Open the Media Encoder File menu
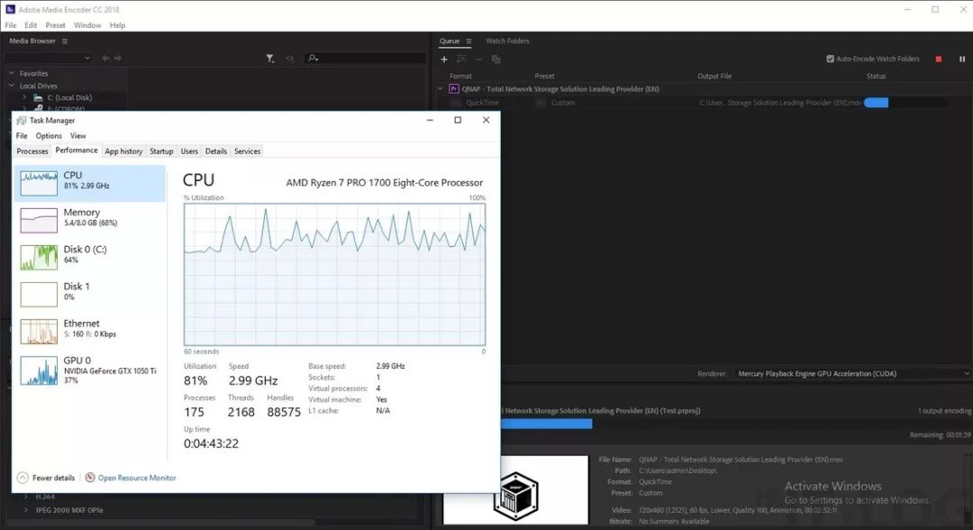 coord(11,25)
